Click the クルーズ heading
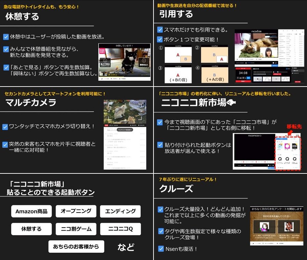 [x=176, y=188]
